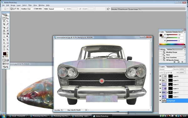Open the File menu
This screenshot has width=188, height=118.
click(3, 5)
